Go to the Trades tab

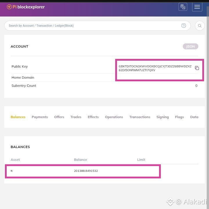[76, 117]
